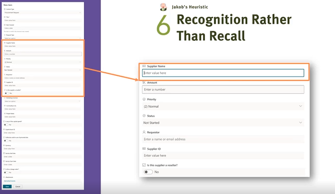Open the Content Type 'Procurement Request' dropdown
The height and width of the screenshot is (194, 335).
click(x=42, y=13)
